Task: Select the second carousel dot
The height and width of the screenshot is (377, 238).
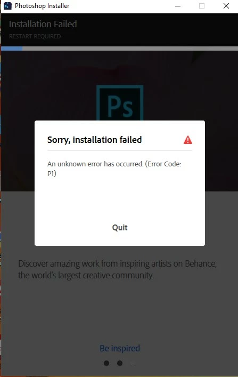Action: pos(120,363)
